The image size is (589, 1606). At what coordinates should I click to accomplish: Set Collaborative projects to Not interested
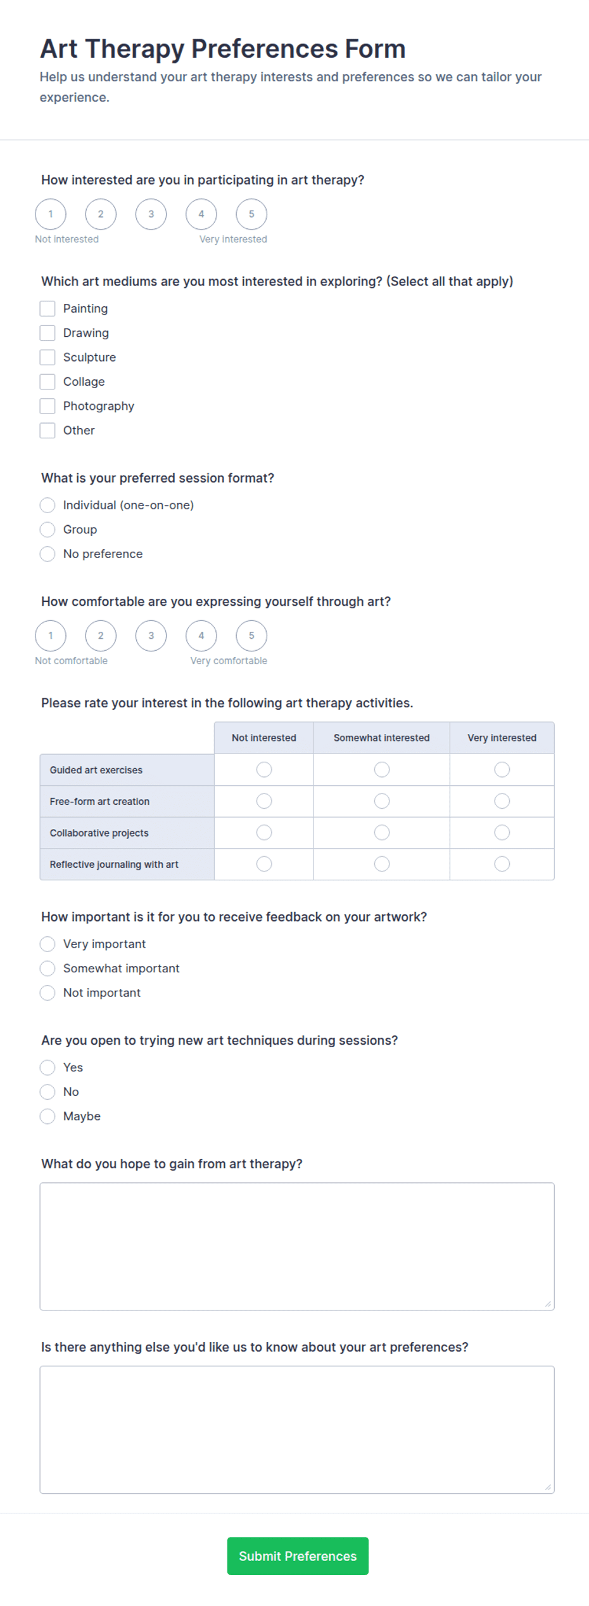(264, 832)
